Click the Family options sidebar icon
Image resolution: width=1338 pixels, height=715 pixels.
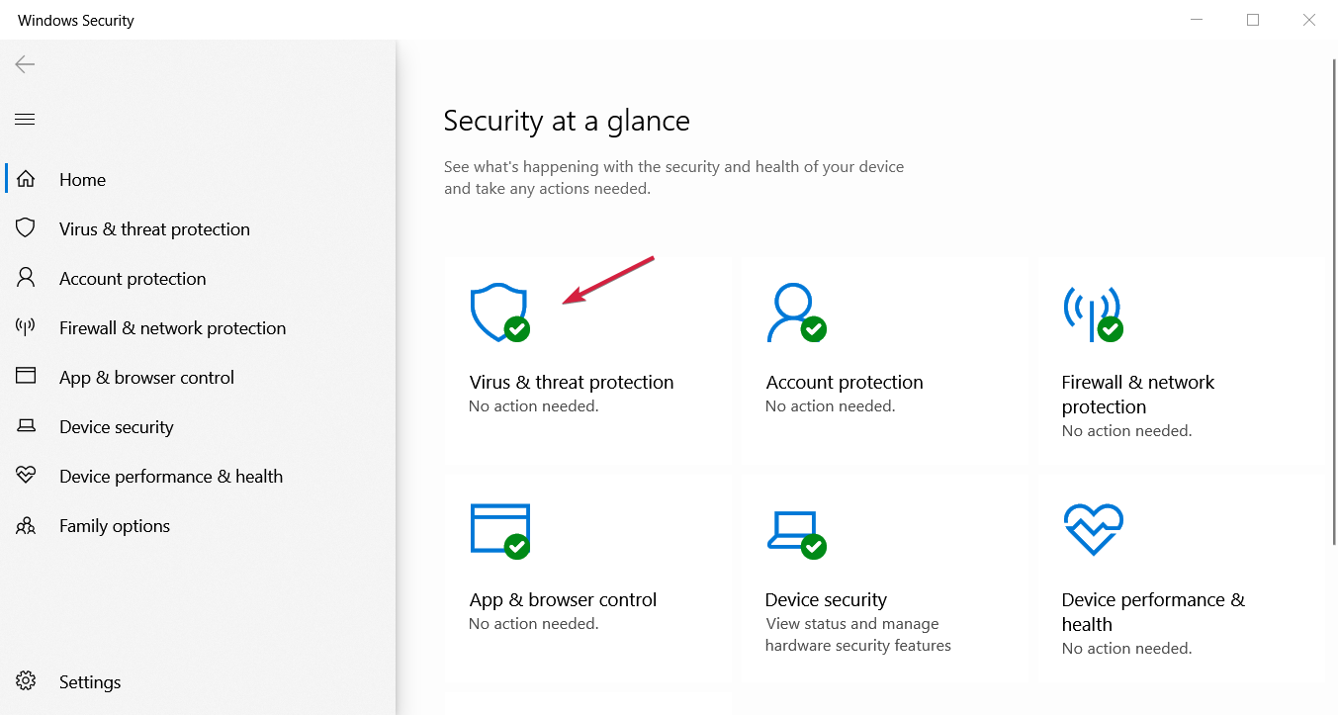coord(26,526)
